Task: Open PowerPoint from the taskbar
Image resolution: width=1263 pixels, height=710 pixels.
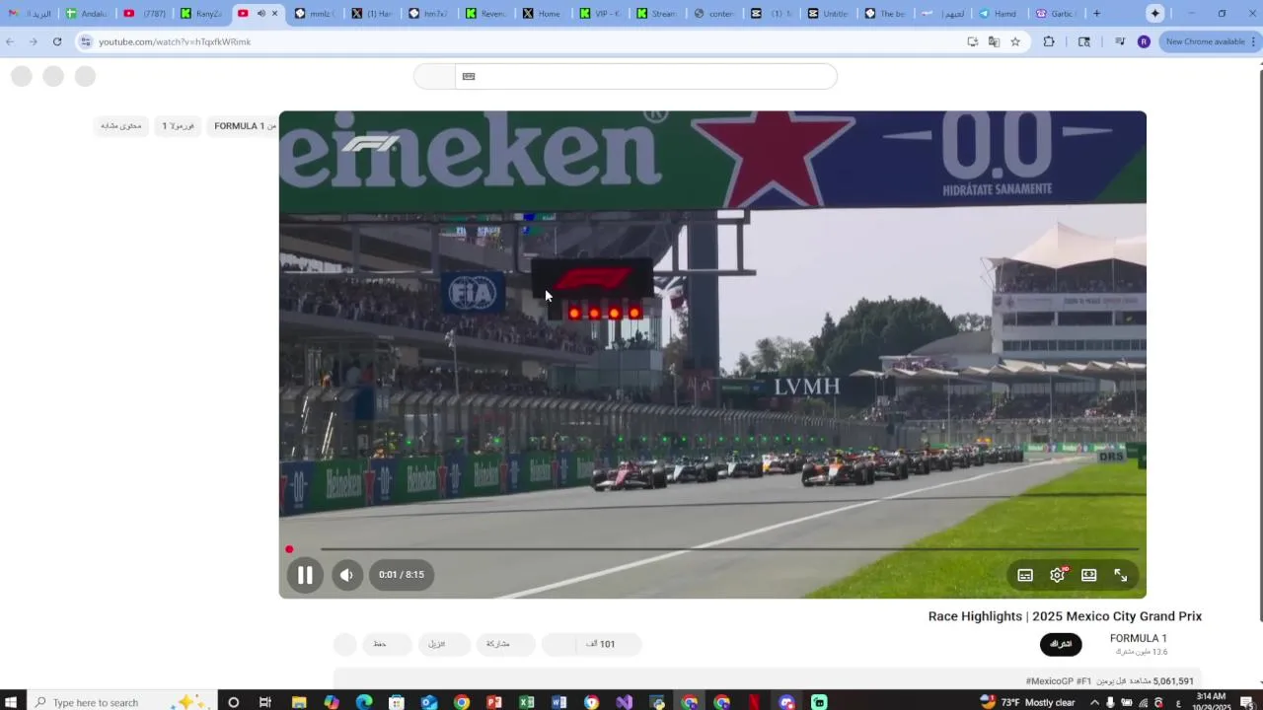Action: click(494, 702)
